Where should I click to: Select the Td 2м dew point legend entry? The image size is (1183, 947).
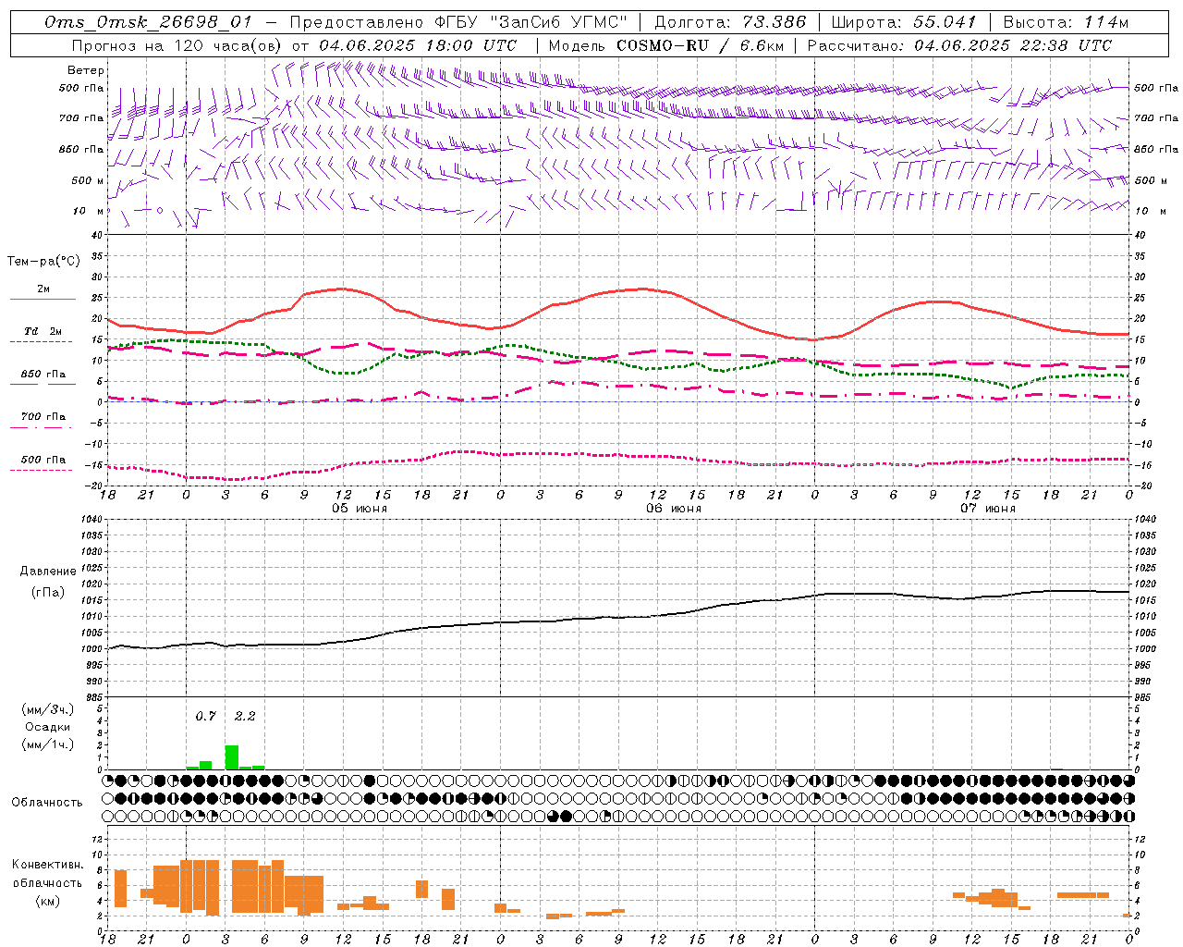point(43,331)
